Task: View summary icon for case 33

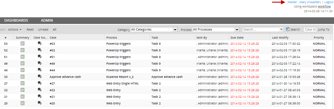Action: 22,76
